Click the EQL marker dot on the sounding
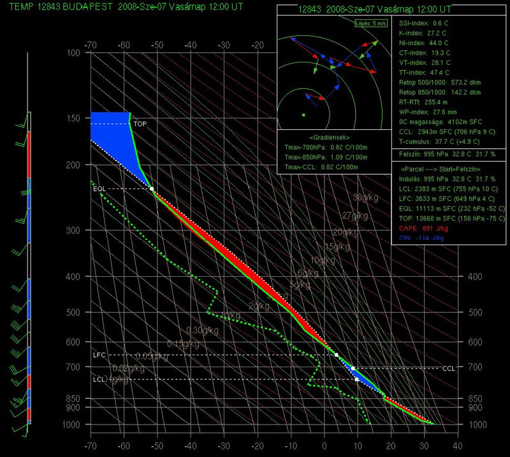Viewport: 510px width, 457px height. [152, 189]
